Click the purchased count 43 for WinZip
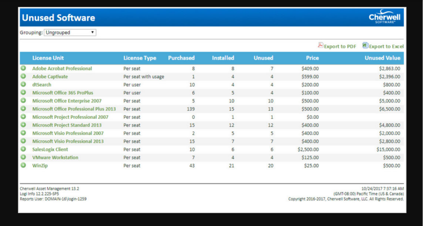The width and height of the screenshot is (423, 226). (x=192, y=165)
